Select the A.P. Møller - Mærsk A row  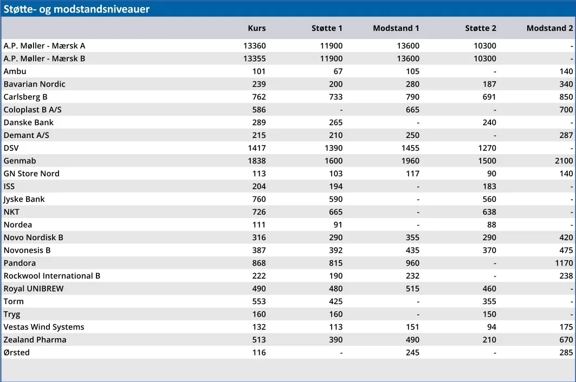coord(44,46)
